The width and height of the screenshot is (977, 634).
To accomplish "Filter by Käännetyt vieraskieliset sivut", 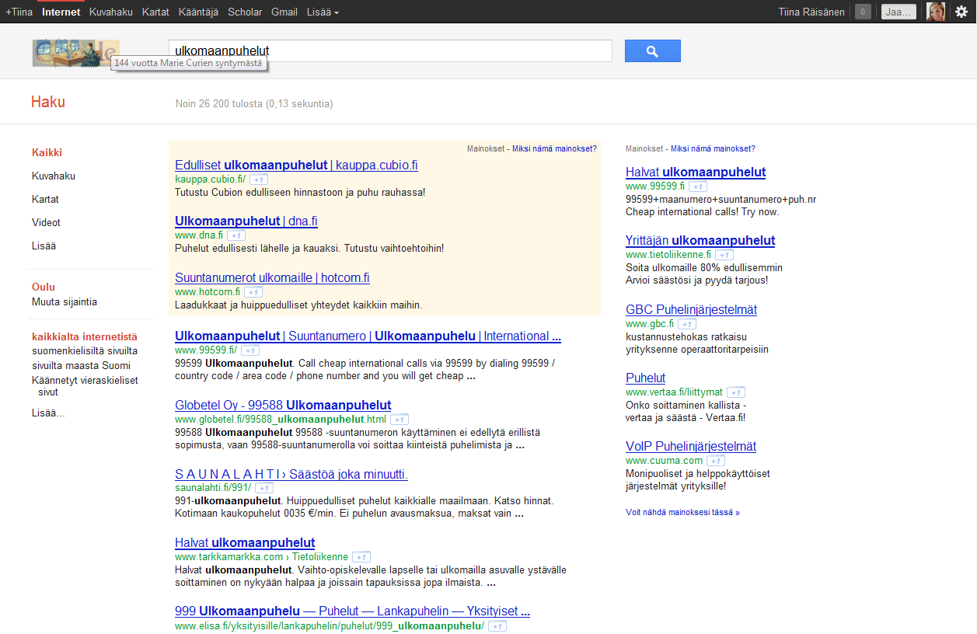I will pos(85,386).
